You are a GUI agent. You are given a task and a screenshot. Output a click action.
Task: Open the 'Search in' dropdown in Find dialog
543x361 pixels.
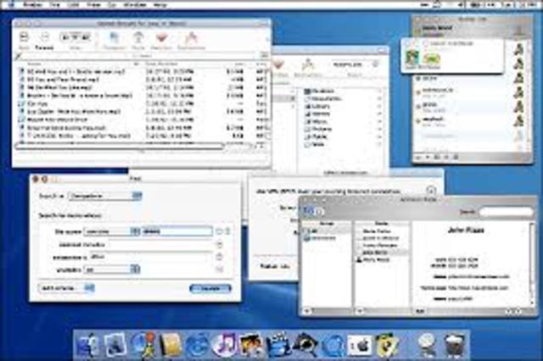coord(105,196)
